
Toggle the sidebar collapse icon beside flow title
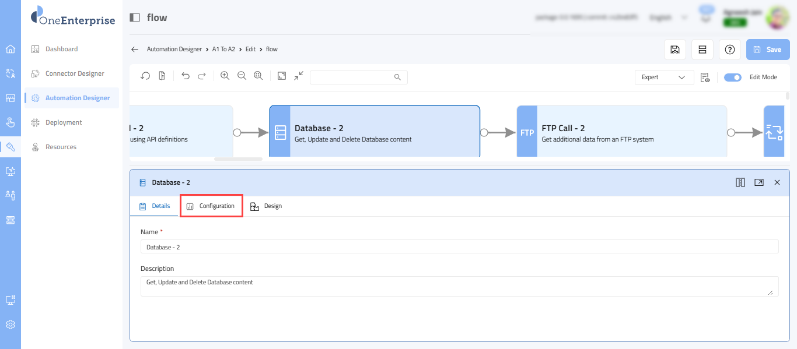[135, 17]
